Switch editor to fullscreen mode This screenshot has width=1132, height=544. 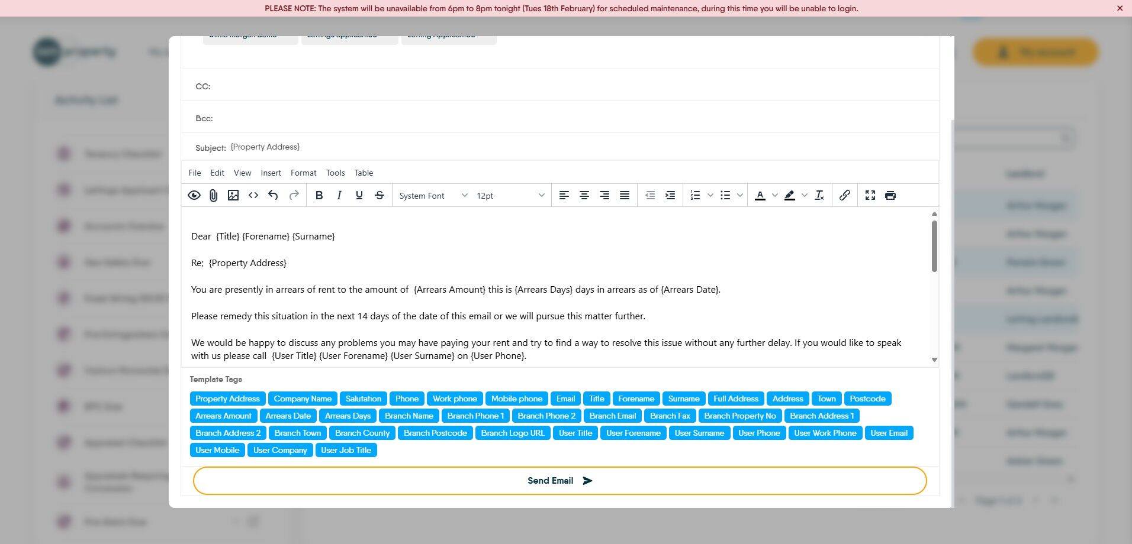pyautogui.click(x=870, y=195)
